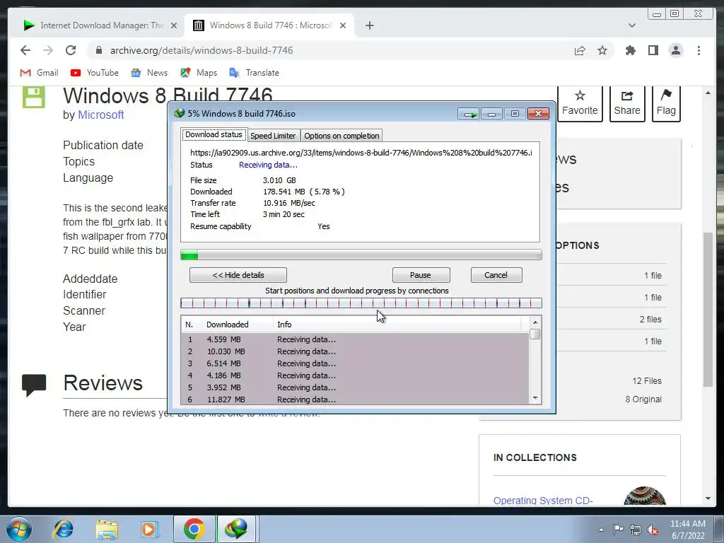Open Chrome tab search chevron
This screenshot has width=724, height=543.
click(631, 25)
